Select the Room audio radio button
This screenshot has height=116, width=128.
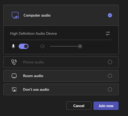click(110, 76)
